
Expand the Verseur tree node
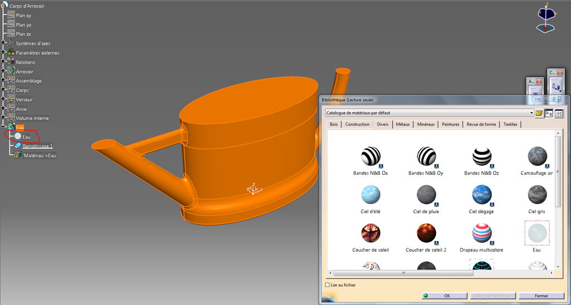click(3, 99)
